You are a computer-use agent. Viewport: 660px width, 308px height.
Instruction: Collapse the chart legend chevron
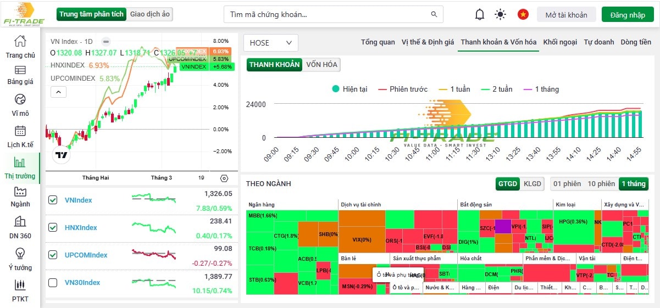[59, 92]
